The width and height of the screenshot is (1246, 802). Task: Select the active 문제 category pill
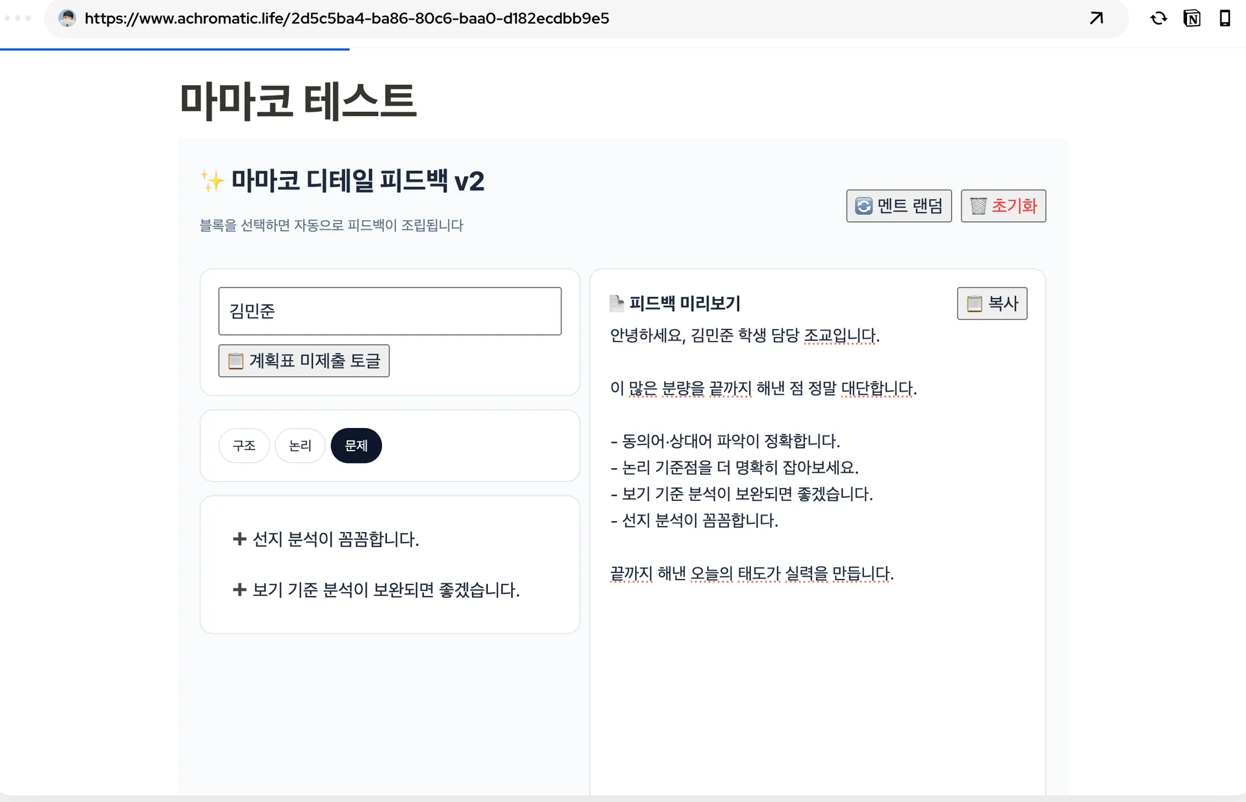pos(356,446)
